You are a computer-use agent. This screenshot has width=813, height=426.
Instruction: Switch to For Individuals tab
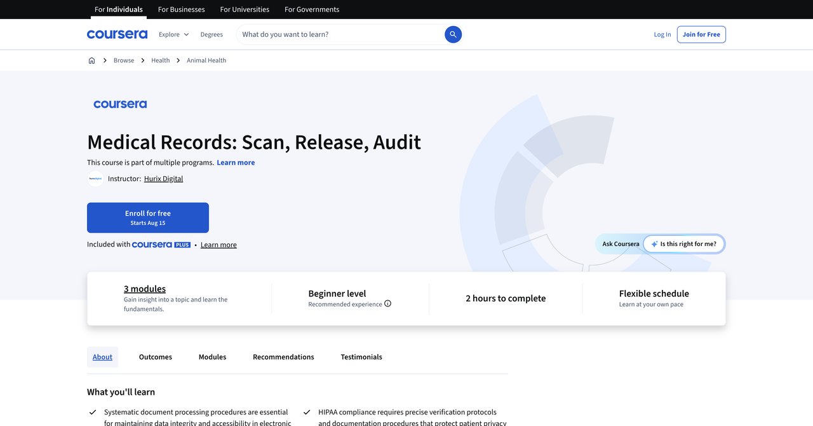tap(119, 10)
